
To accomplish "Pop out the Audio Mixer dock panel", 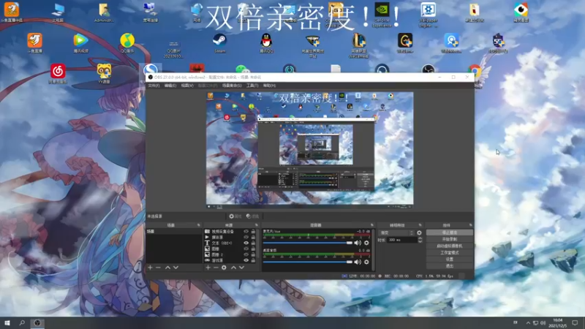I will click(372, 225).
